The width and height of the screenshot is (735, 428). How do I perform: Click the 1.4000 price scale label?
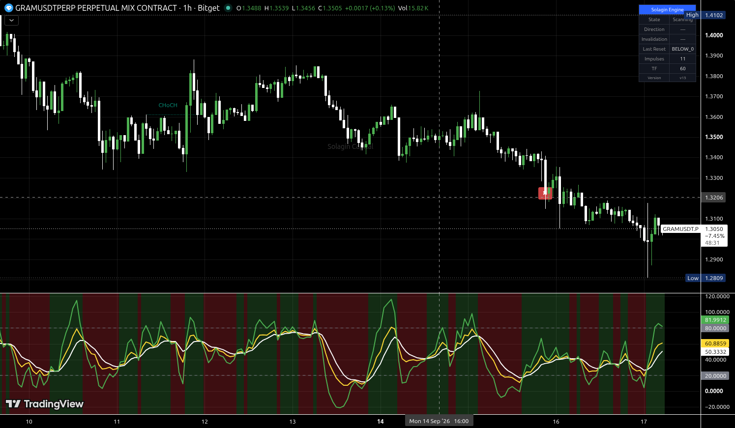point(714,35)
